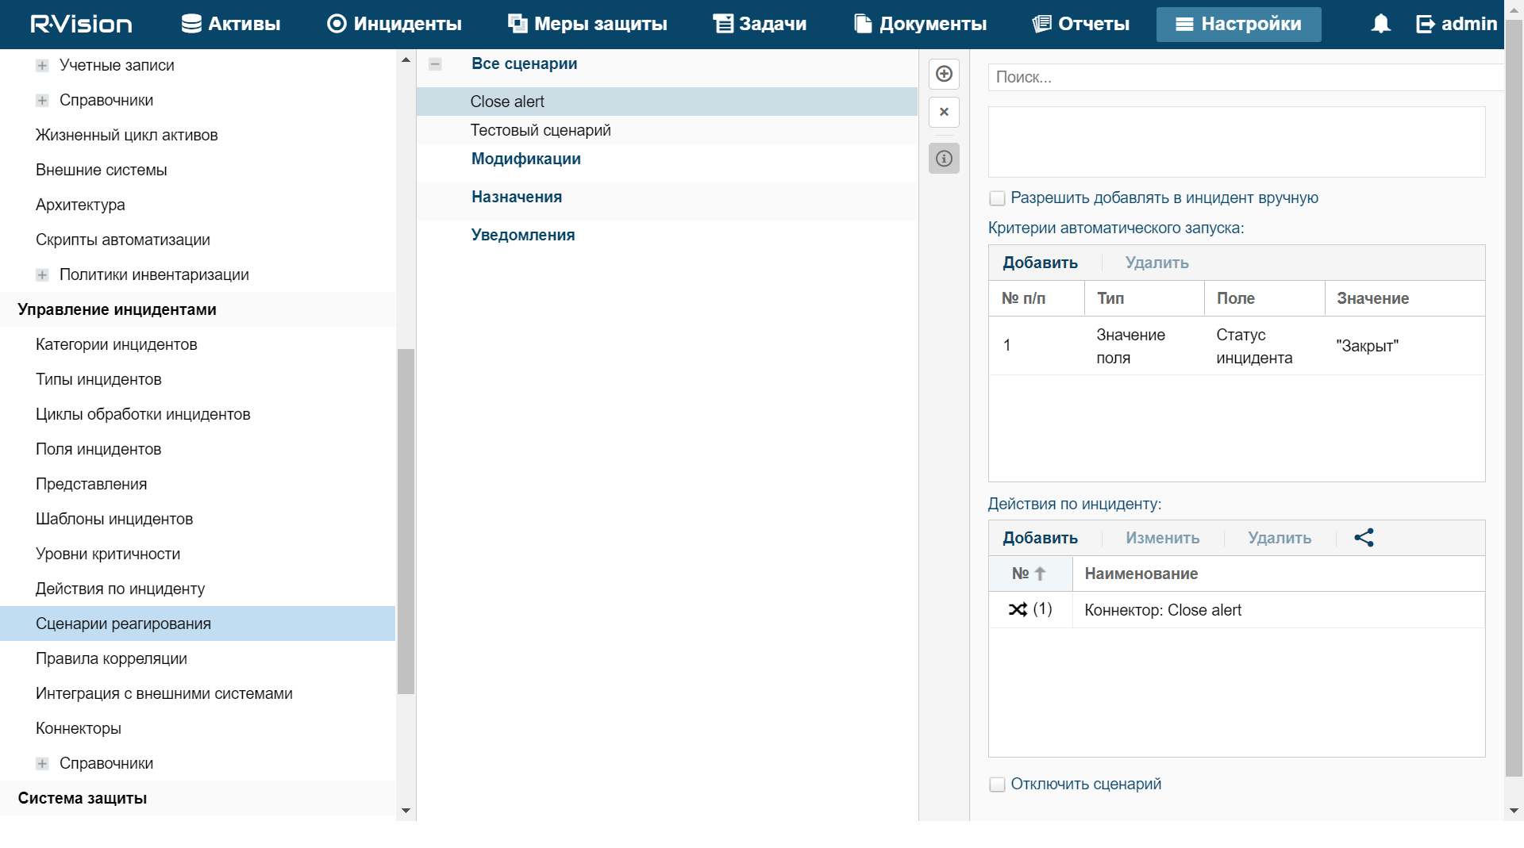Sort actions by № column arrow
Image resolution: width=1524 pixels, height=848 pixels.
click(1040, 574)
